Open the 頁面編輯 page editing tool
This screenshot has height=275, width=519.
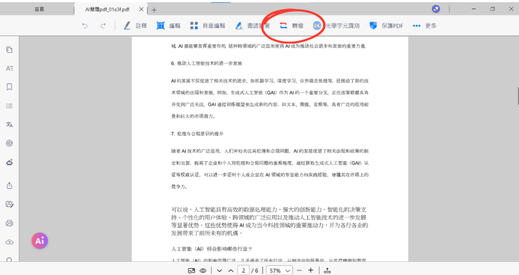pyautogui.click(x=208, y=25)
